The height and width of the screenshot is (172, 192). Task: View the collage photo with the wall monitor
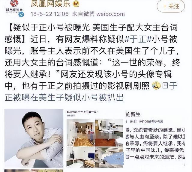(x=81, y=157)
